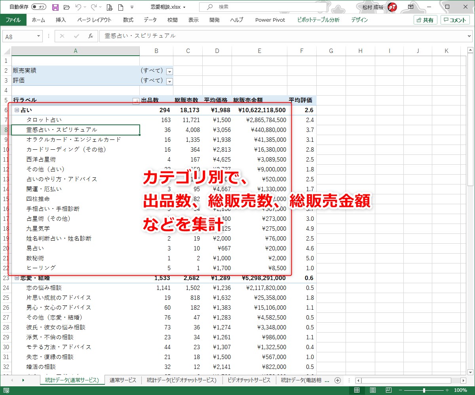Adjust the zoom slider handle
475x395 pixels.
[x=424, y=390]
